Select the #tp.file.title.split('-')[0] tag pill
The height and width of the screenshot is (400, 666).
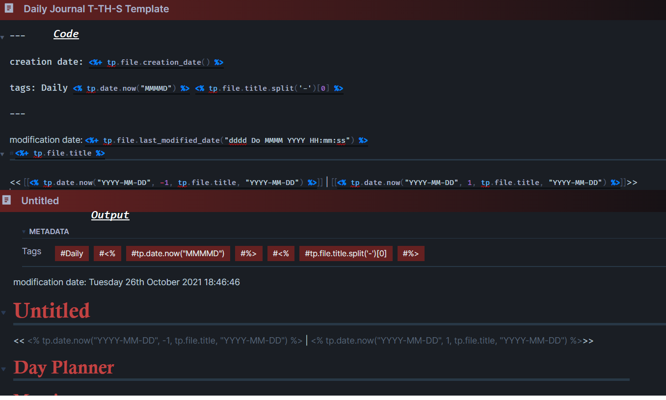[346, 253]
